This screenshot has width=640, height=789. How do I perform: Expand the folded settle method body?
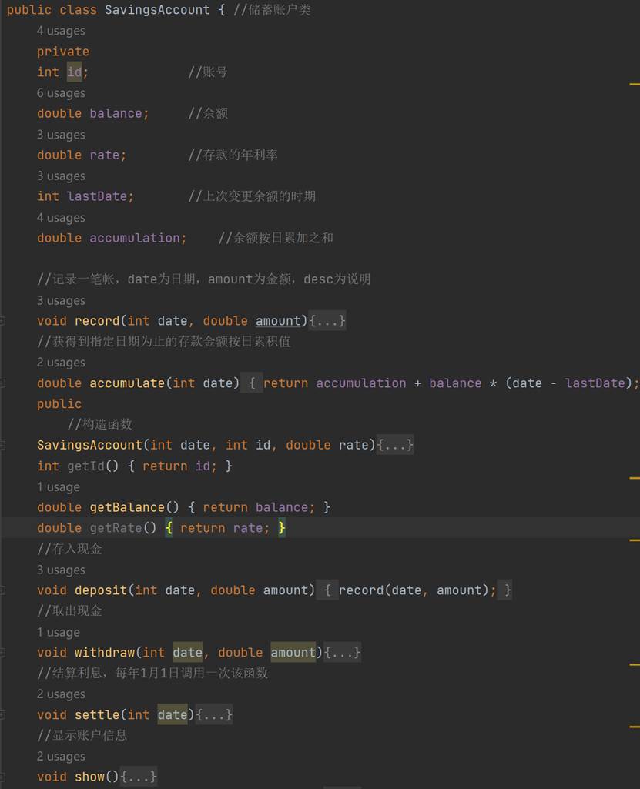point(214,714)
